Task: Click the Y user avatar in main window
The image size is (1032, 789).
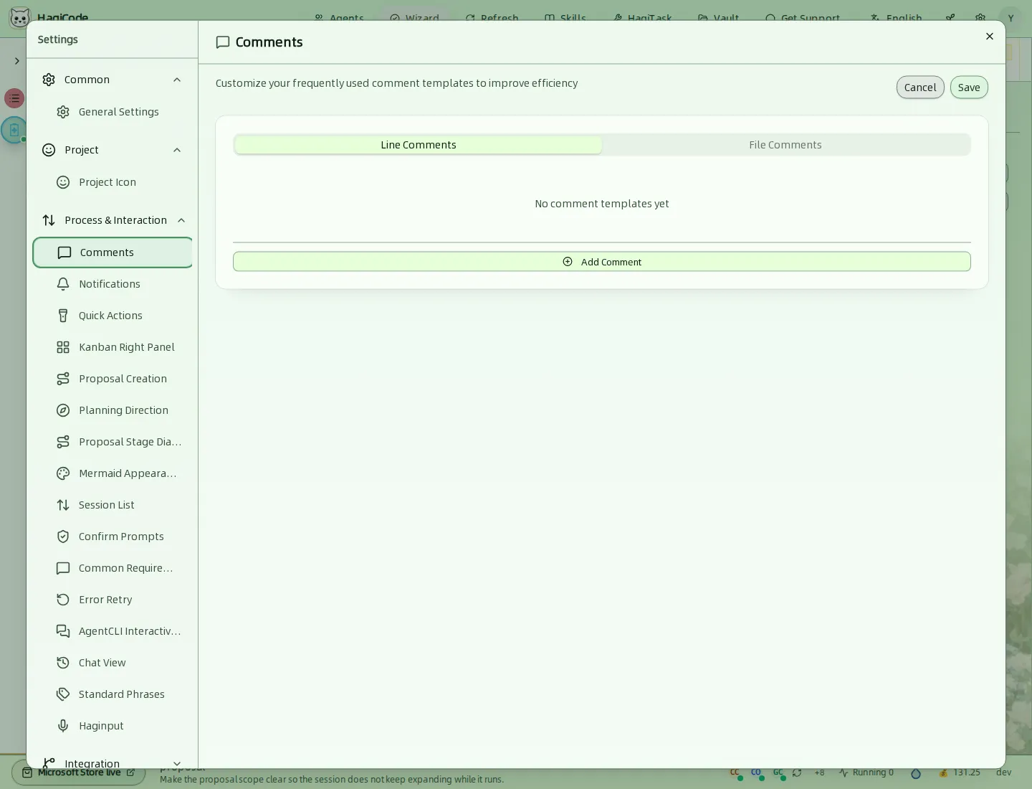Action: (1010, 18)
